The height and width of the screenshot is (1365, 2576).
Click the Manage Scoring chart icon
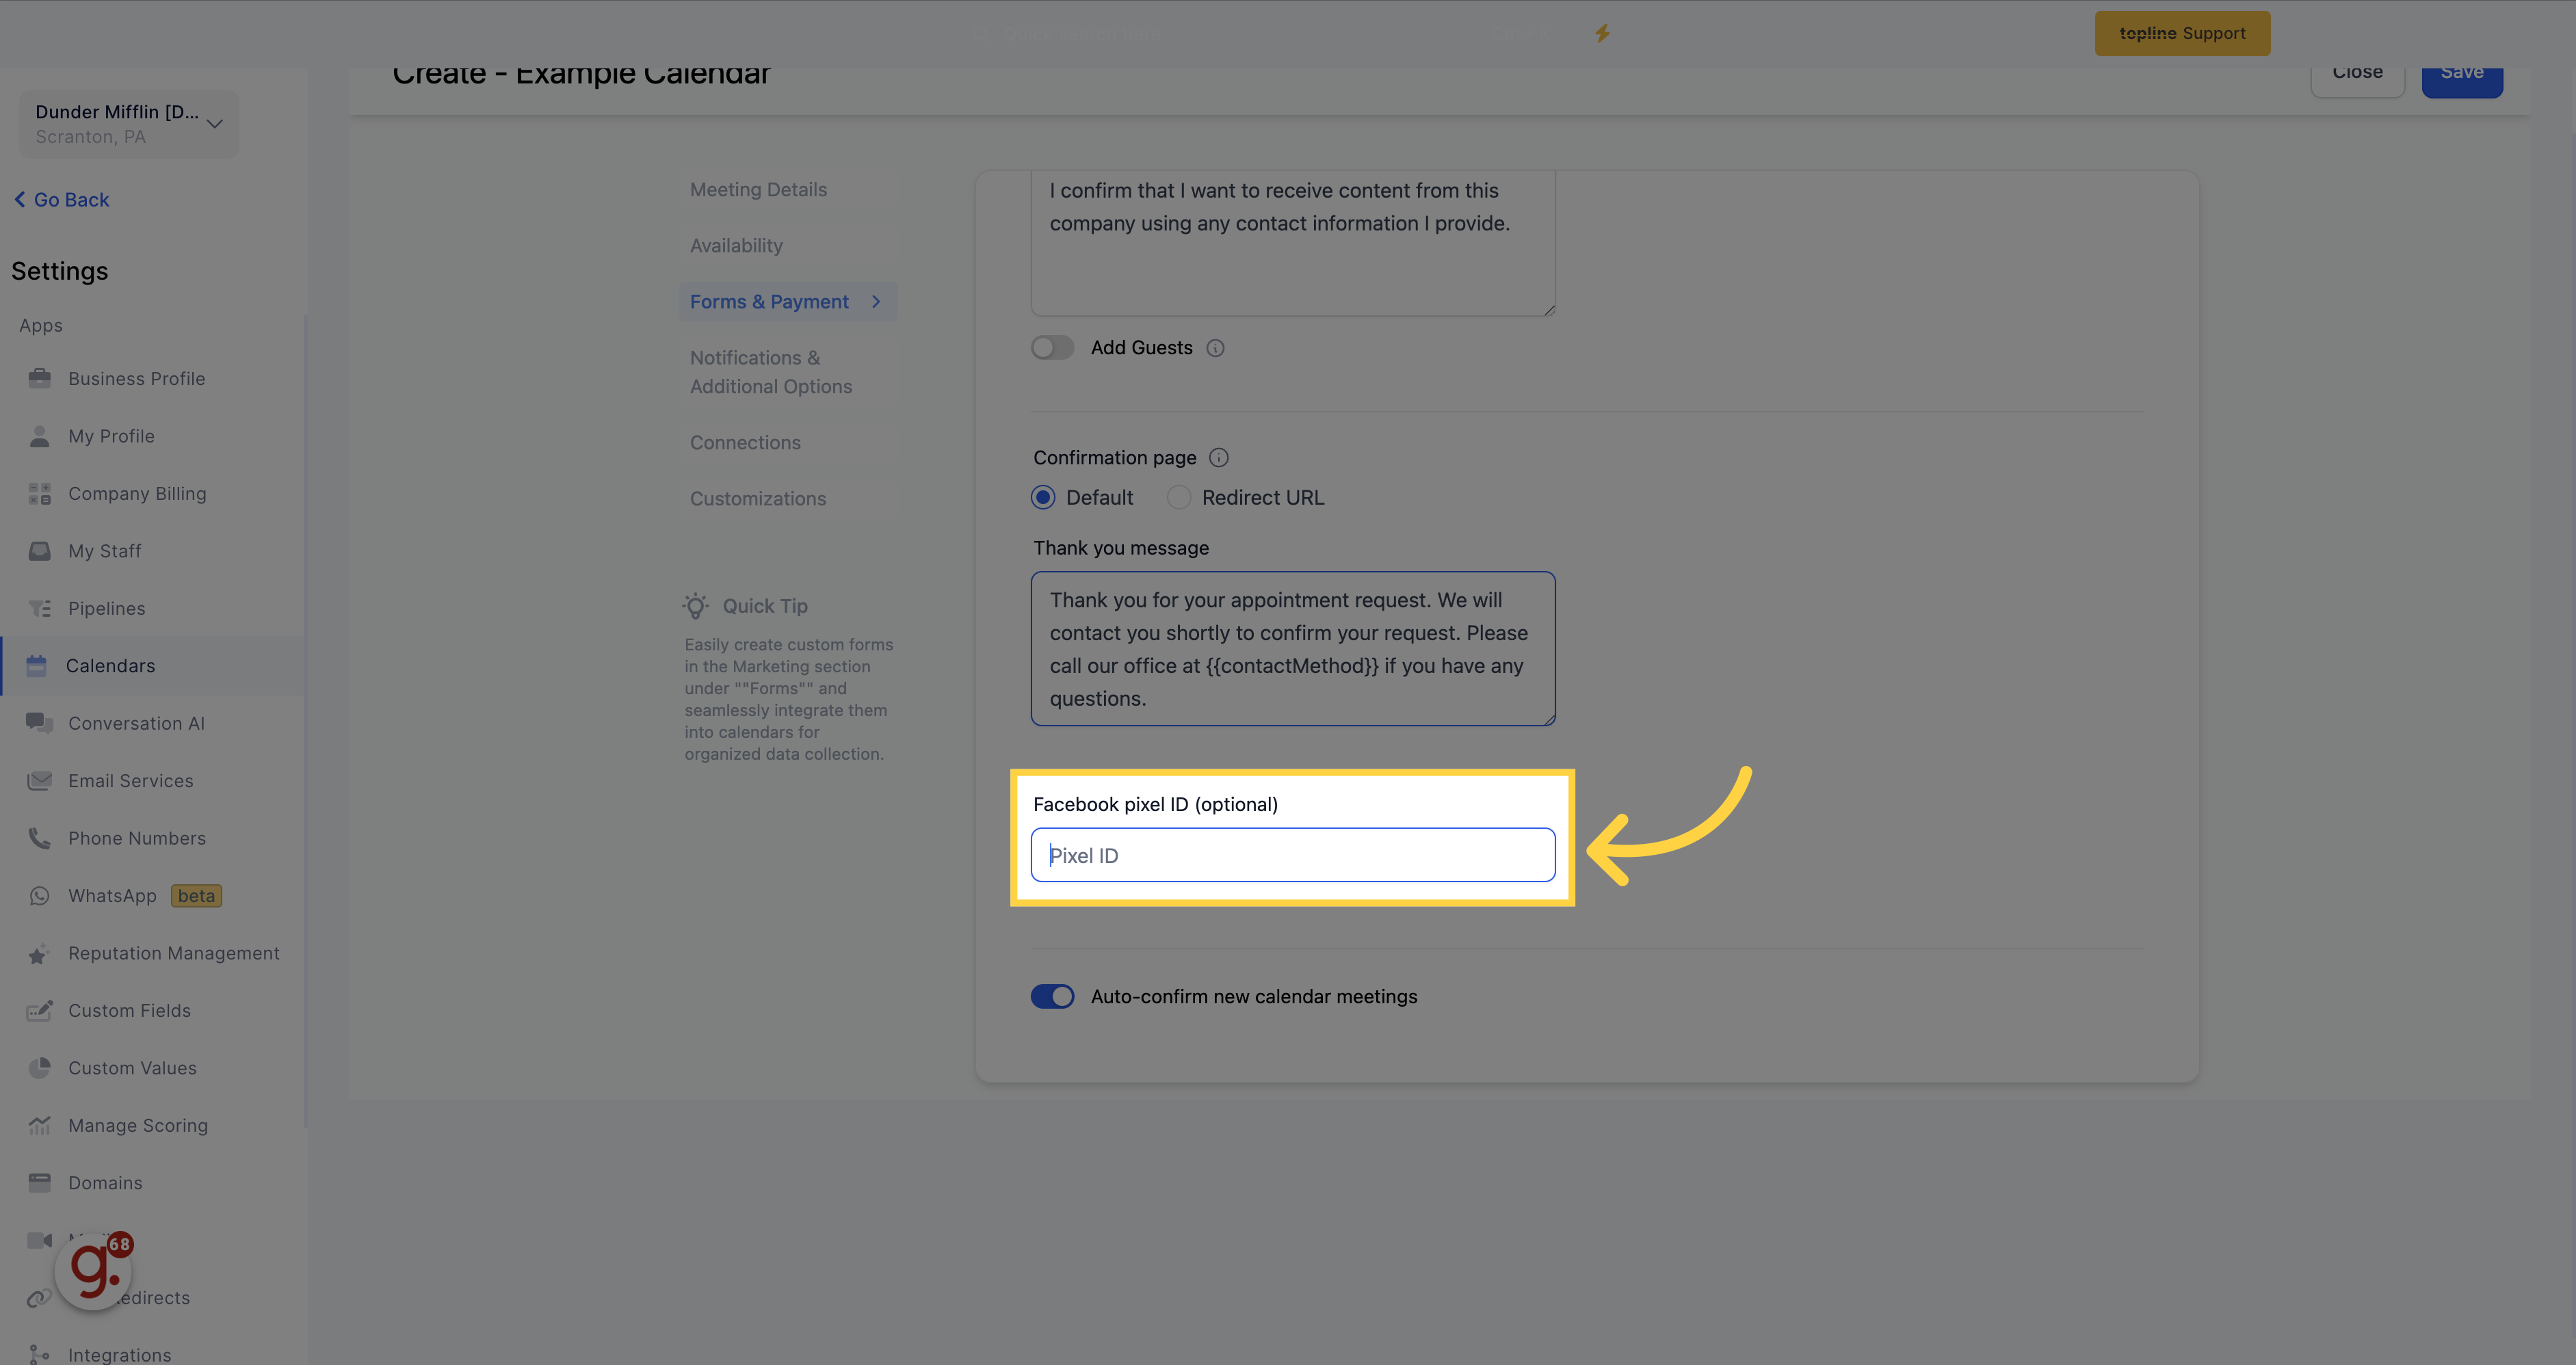39,1126
